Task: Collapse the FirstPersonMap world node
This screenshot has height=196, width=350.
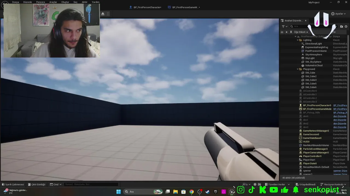Action: [x=295, y=36]
